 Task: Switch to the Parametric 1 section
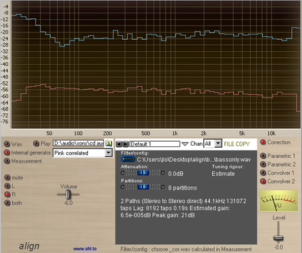[x=263, y=156]
